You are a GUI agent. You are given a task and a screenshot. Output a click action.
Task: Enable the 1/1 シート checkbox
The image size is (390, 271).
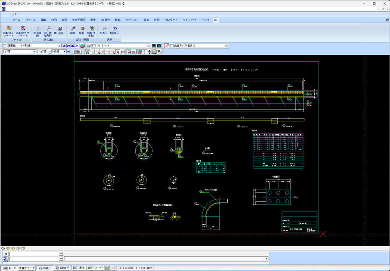93,46
